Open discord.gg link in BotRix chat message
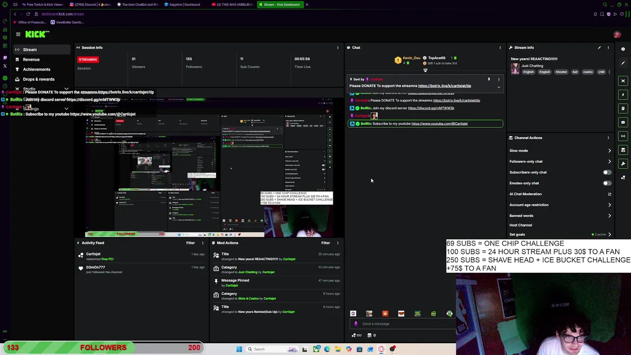631x355 pixels. pyautogui.click(x=431, y=108)
